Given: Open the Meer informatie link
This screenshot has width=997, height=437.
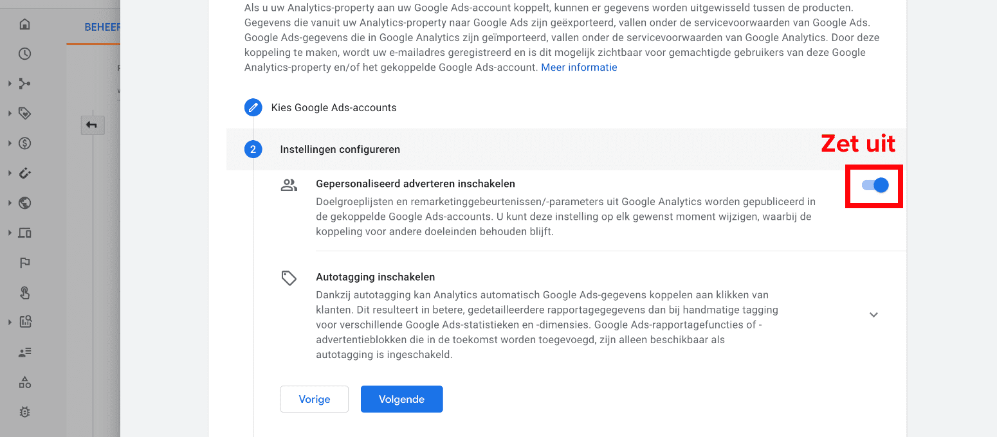Looking at the screenshot, I should (579, 67).
